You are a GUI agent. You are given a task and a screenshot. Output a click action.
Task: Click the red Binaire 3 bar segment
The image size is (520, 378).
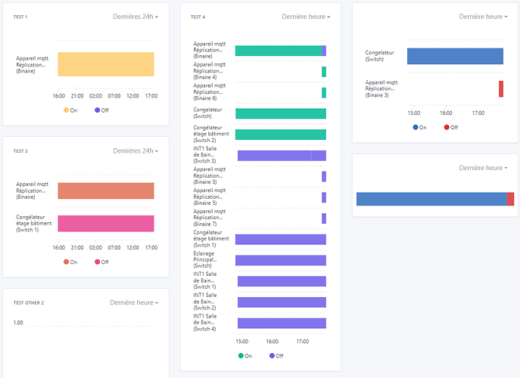501,88
